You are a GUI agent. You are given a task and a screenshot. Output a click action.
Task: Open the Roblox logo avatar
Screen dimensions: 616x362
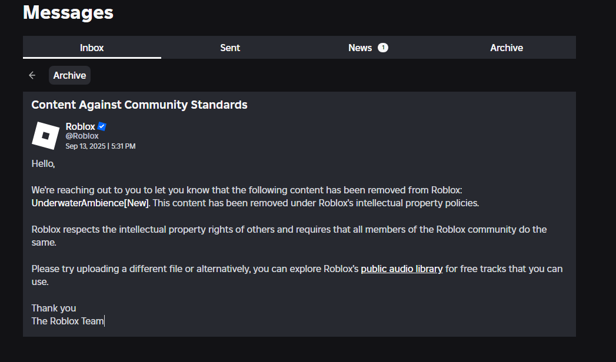[x=45, y=136]
